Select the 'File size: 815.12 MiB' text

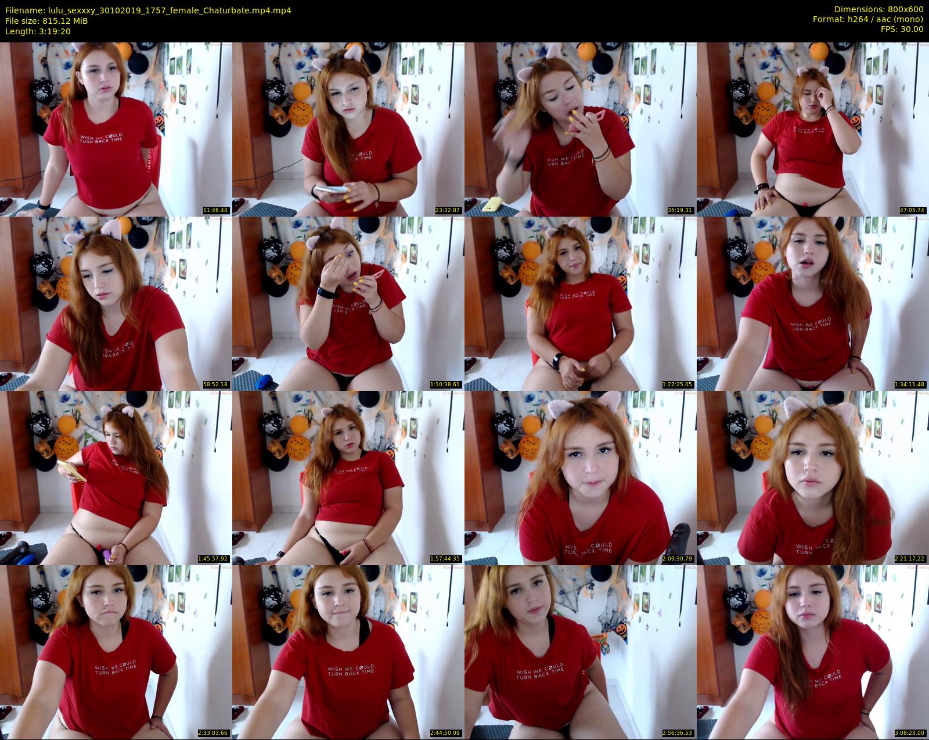(46, 21)
